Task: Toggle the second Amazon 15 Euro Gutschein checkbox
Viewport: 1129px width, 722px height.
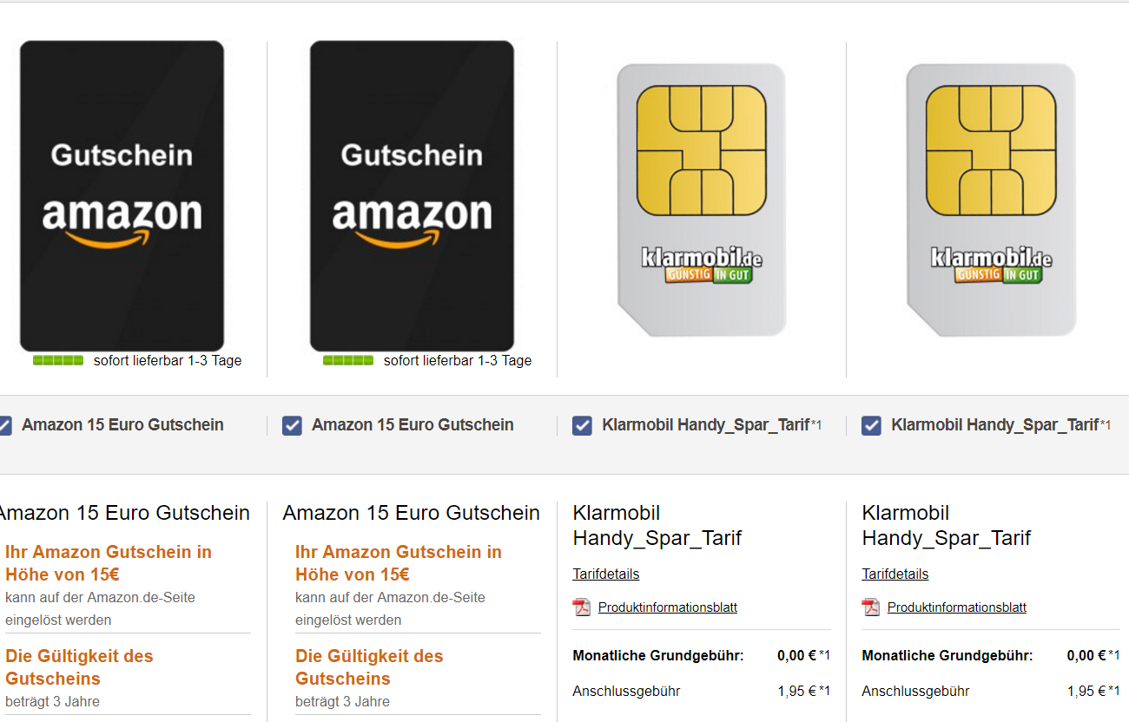Action: (x=292, y=425)
